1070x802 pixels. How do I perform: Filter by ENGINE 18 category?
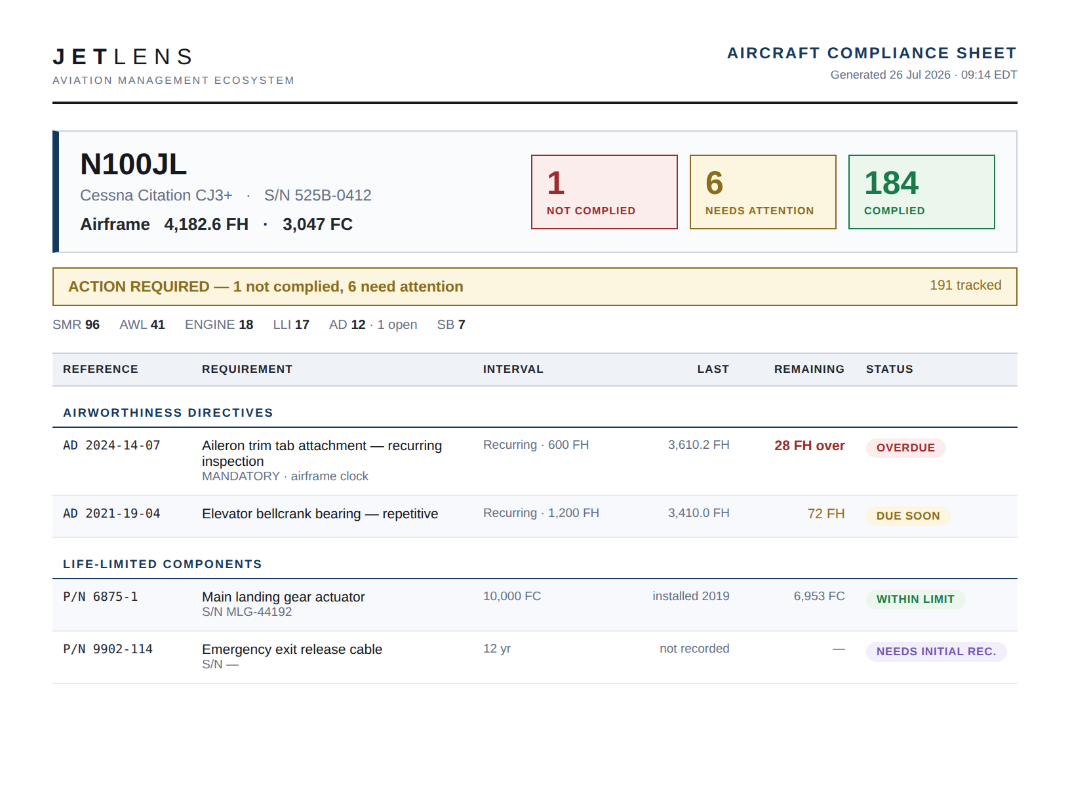click(219, 324)
